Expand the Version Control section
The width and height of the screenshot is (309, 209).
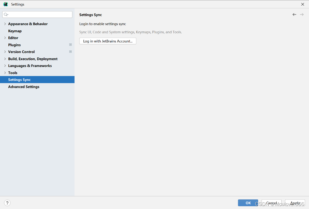point(5,52)
